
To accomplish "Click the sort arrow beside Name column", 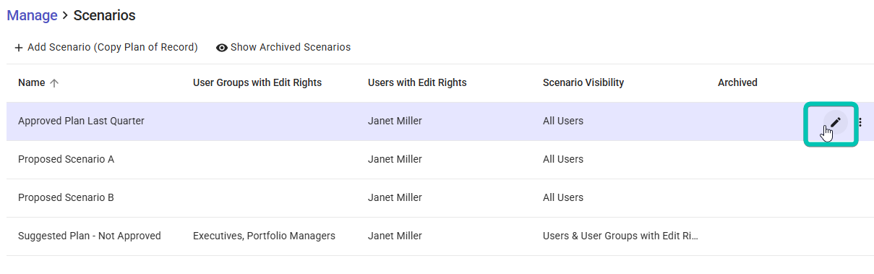I will pos(54,83).
